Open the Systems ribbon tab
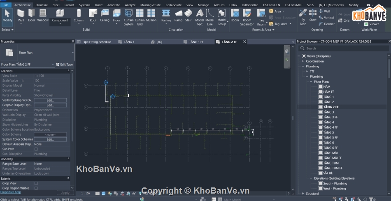391x201 pixels. coord(84,5)
